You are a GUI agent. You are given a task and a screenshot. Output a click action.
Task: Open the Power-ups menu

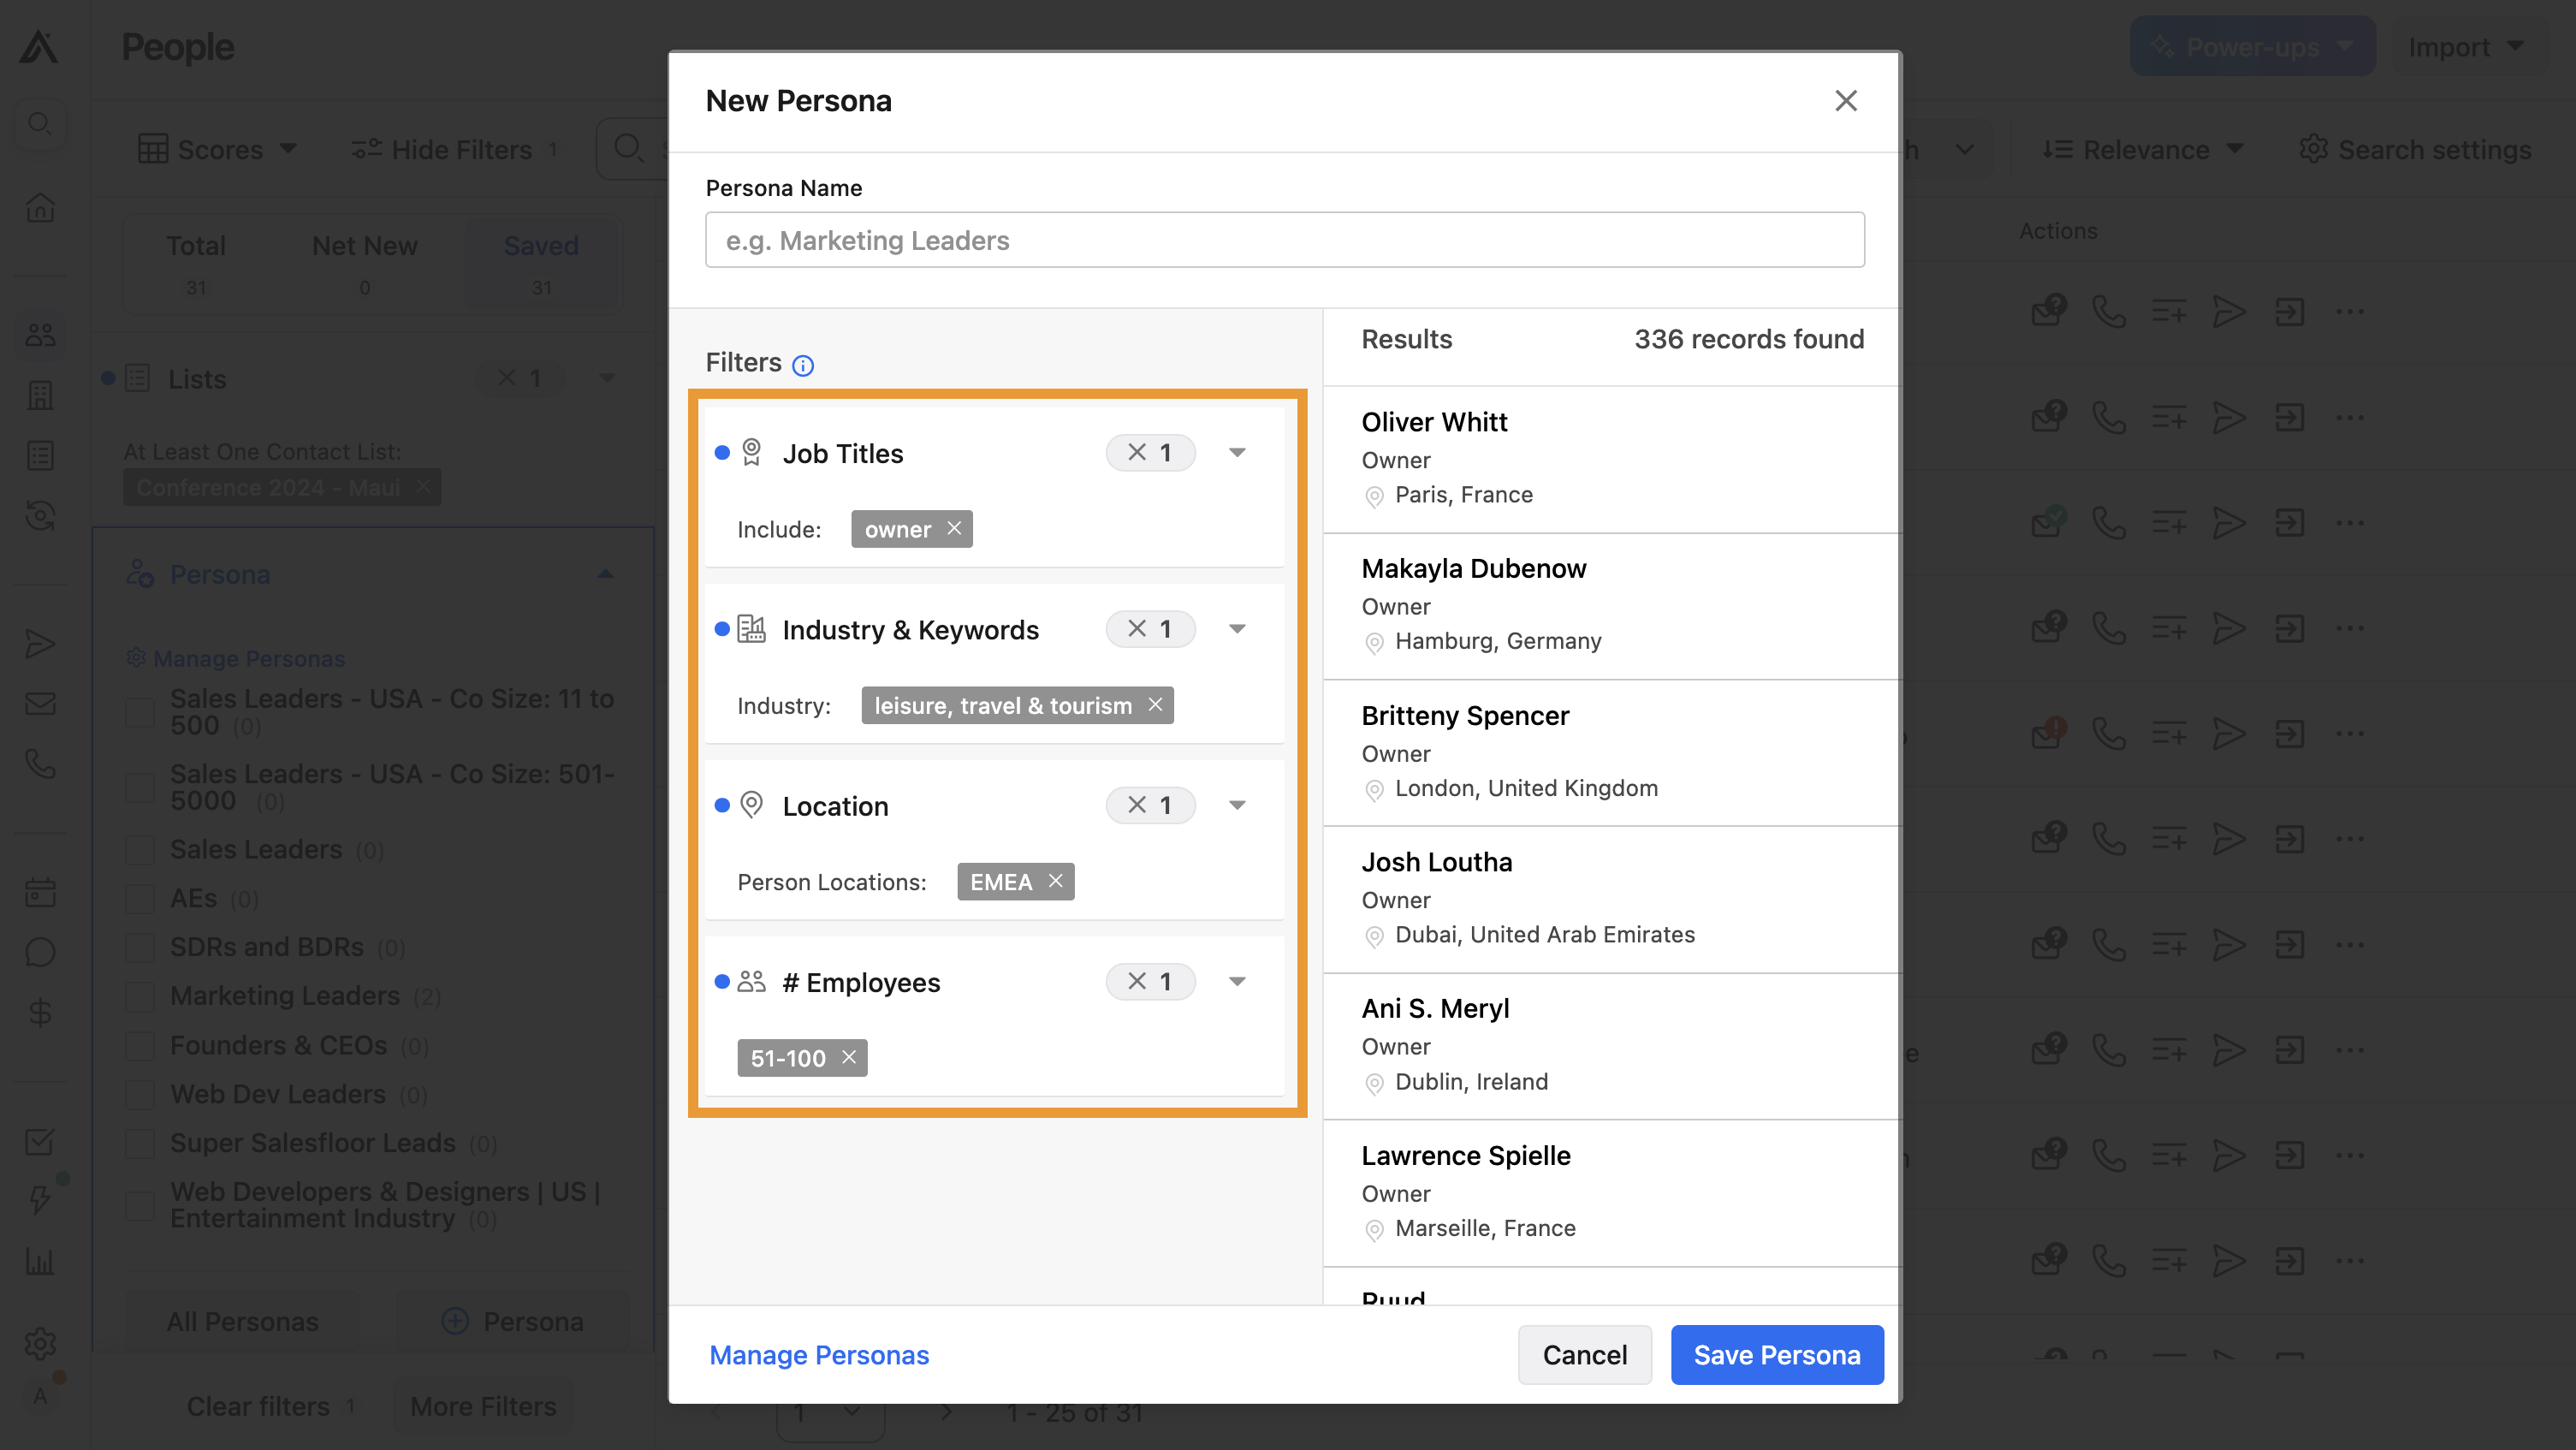pos(2252,47)
